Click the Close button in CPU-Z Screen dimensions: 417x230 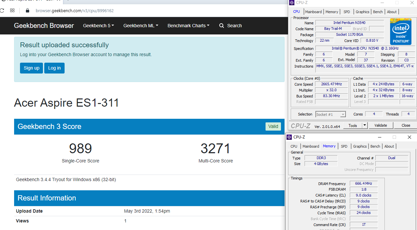tap(406, 125)
